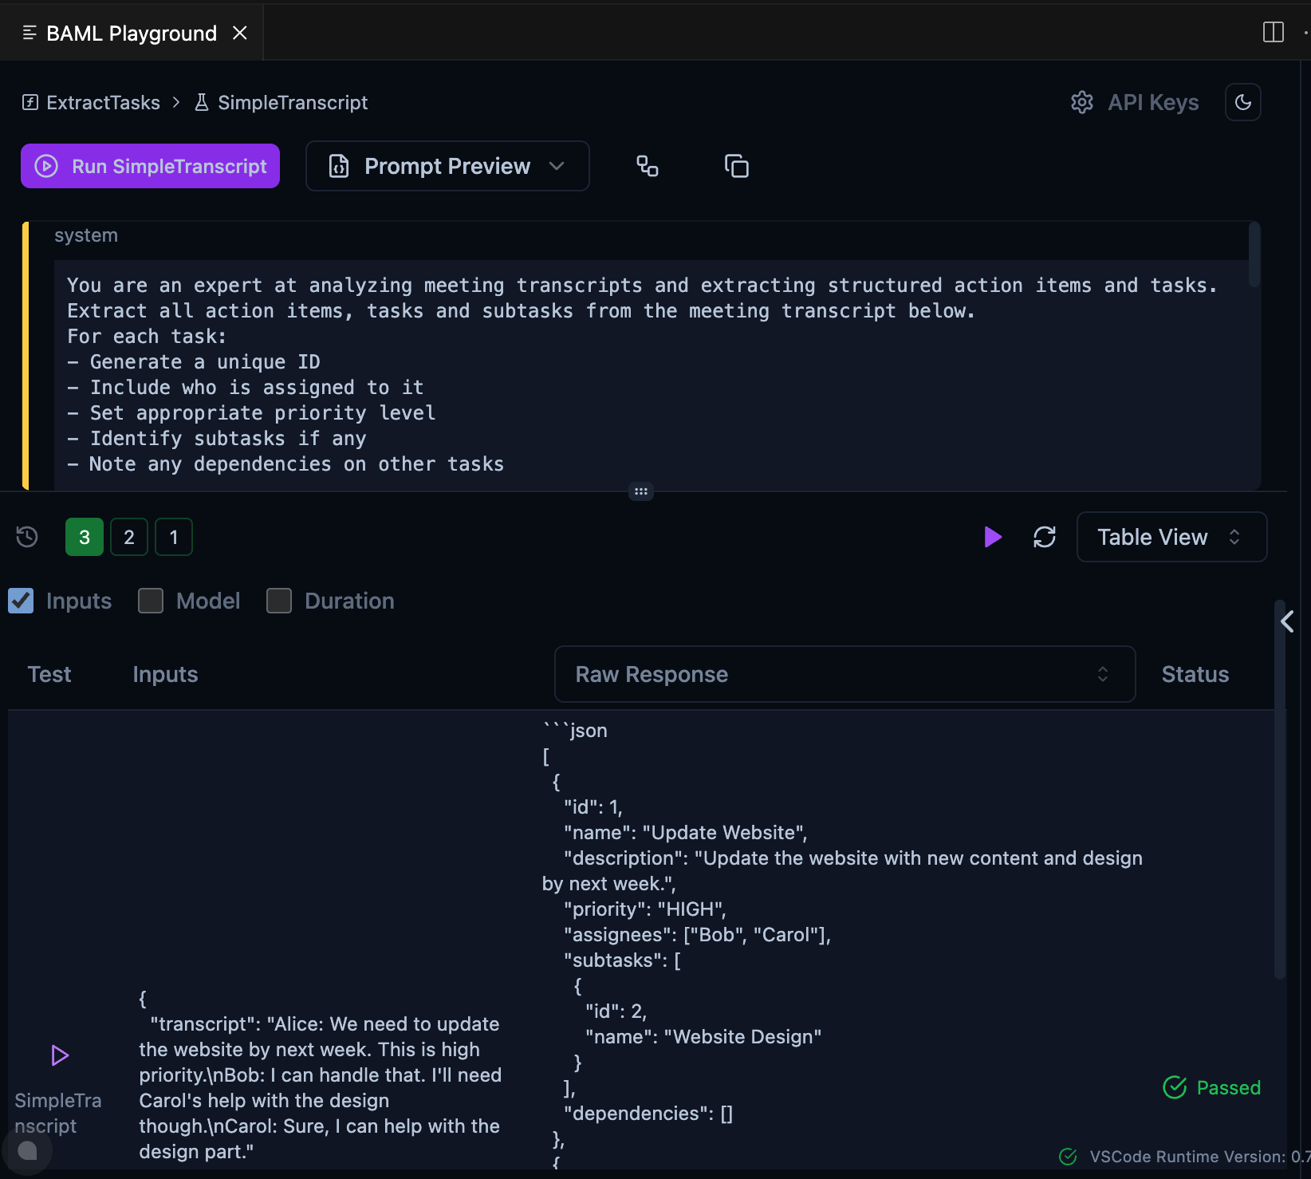Image resolution: width=1311 pixels, height=1179 pixels.
Task: Open the Prompt Preview dropdown
Action: coord(447,166)
